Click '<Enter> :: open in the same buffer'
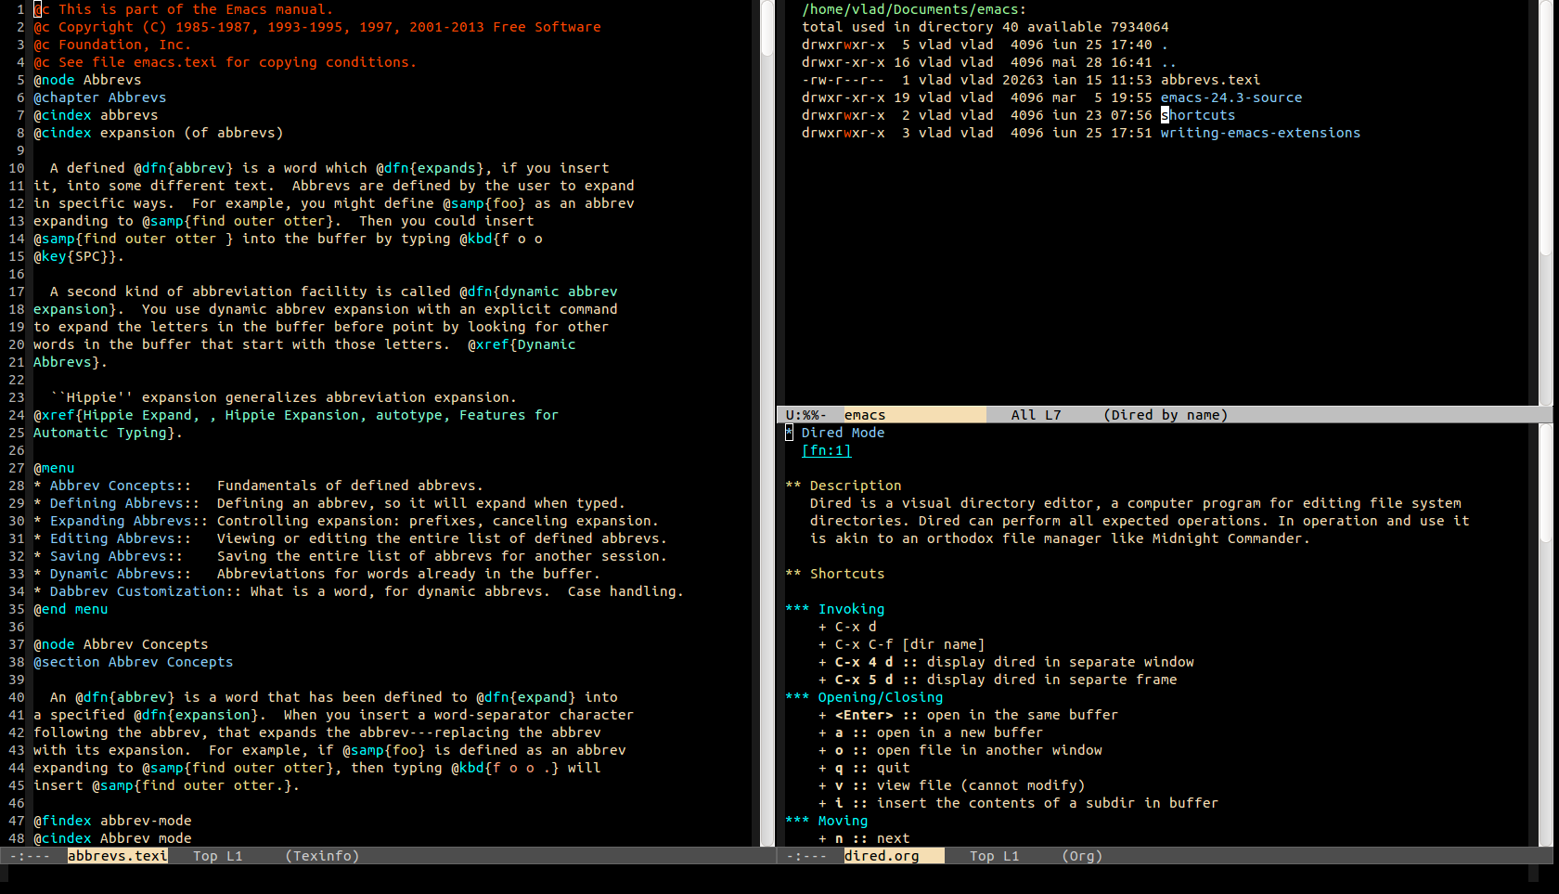 [968, 715]
